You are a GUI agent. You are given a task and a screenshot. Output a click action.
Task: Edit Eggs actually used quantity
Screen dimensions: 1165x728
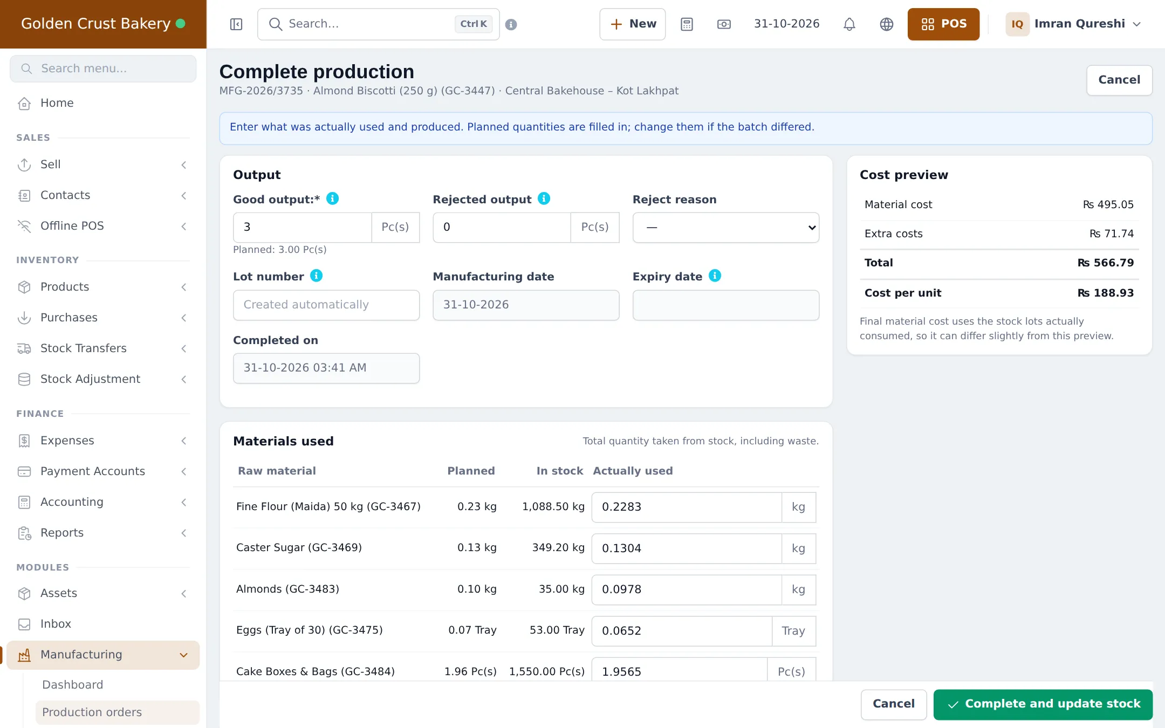682,631
